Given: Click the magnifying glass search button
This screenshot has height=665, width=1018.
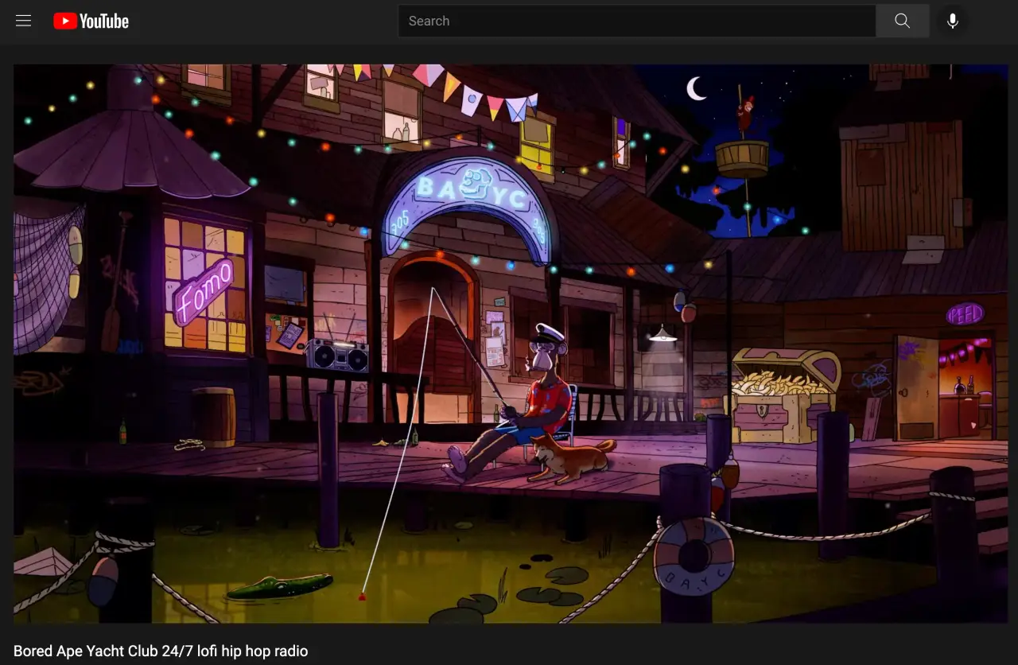Looking at the screenshot, I should [x=902, y=21].
